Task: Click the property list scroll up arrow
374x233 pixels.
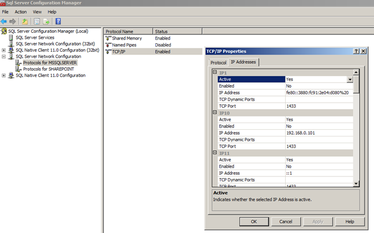Action: click(x=356, y=72)
